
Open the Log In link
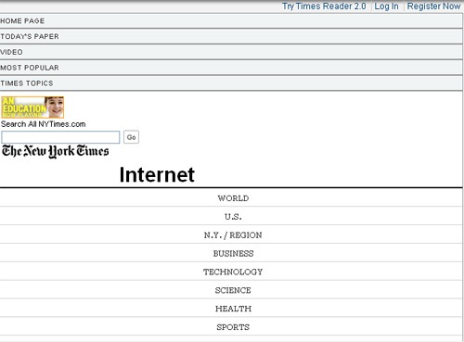[x=386, y=6]
